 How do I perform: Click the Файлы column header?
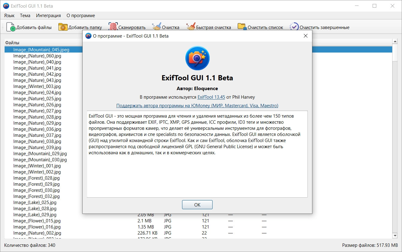[x=12, y=43]
